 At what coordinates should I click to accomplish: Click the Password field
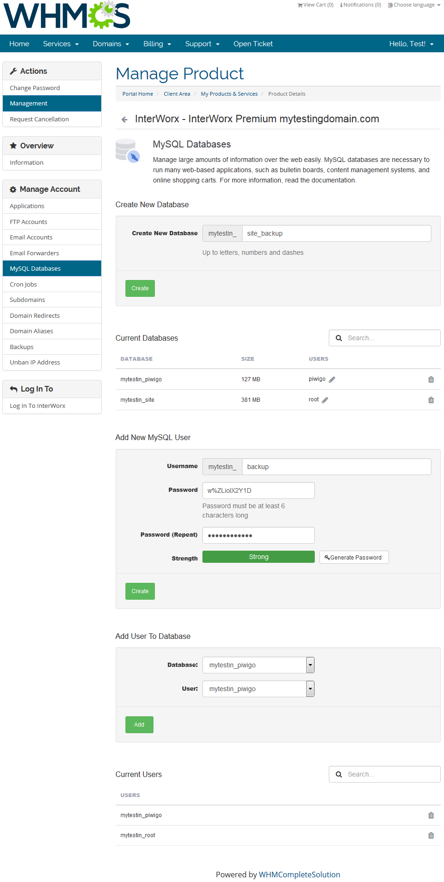[258, 490]
